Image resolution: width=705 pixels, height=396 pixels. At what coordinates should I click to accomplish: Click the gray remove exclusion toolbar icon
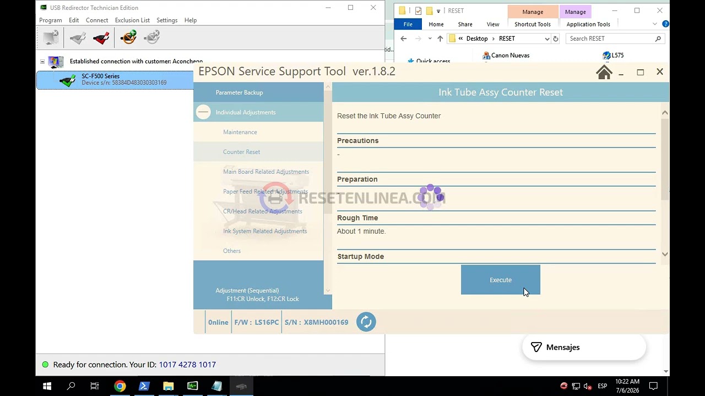click(151, 37)
